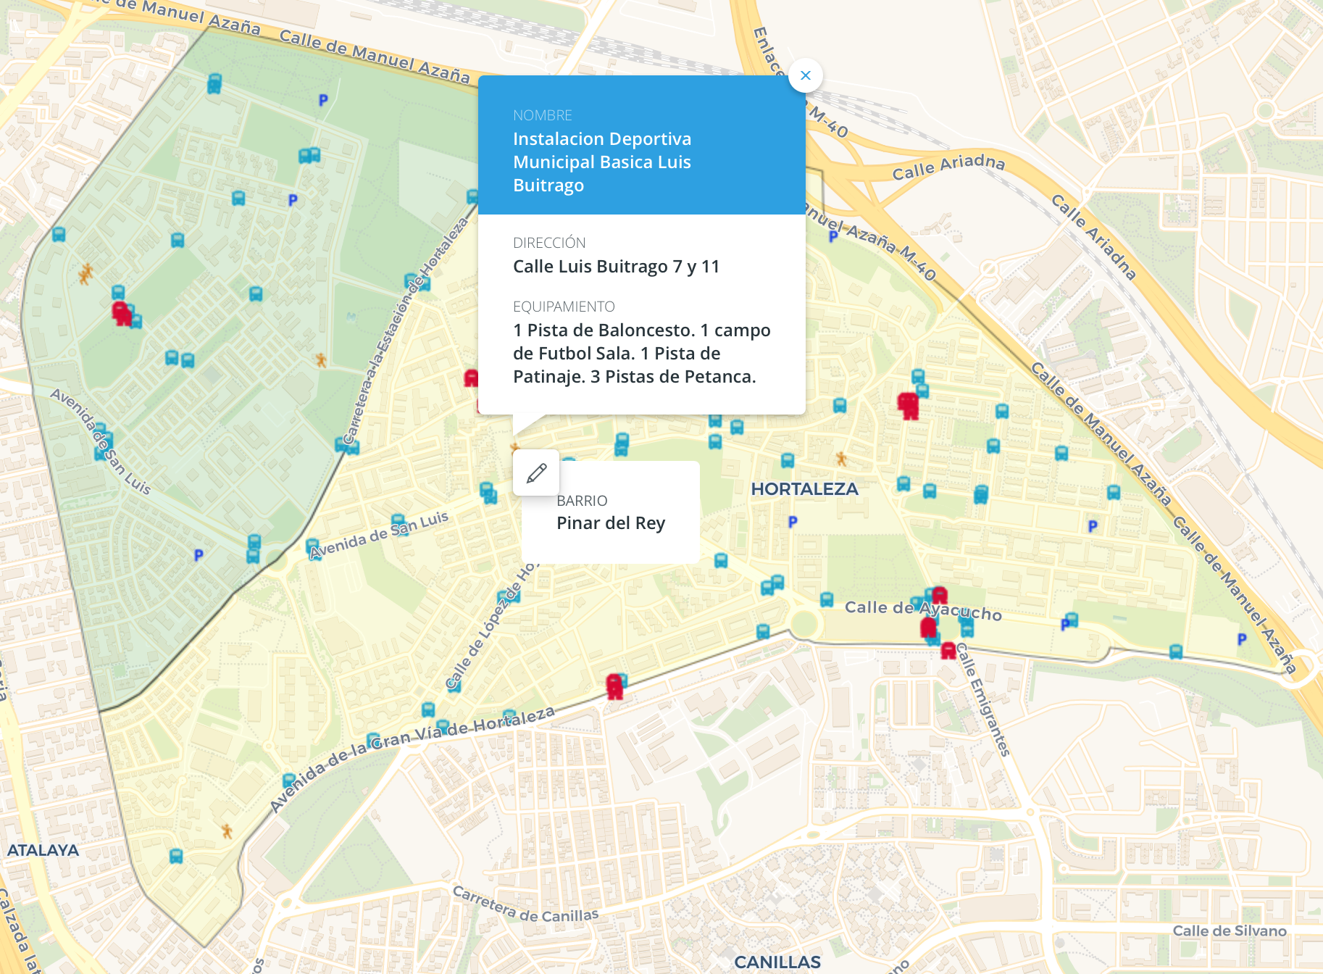Screen dimensions: 1323x974
Task: Click parking marker nearest the eastern Manuel Azaña roundabout
Action: click(1242, 639)
